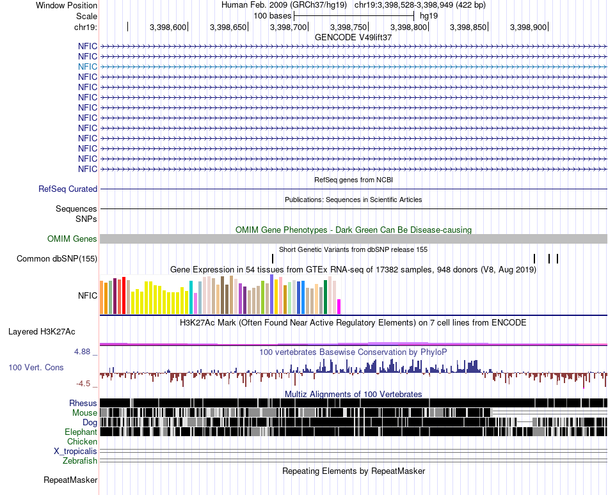Image resolution: width=608 pixels, height=495 pixels.
Task: Select the Dog alignment label
Action: click(90, 422)
